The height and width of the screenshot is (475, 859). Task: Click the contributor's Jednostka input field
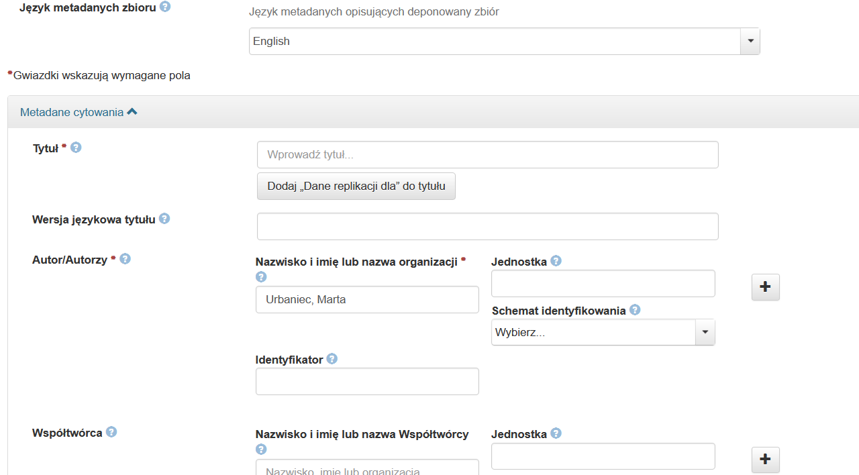[x=603, y=456]
